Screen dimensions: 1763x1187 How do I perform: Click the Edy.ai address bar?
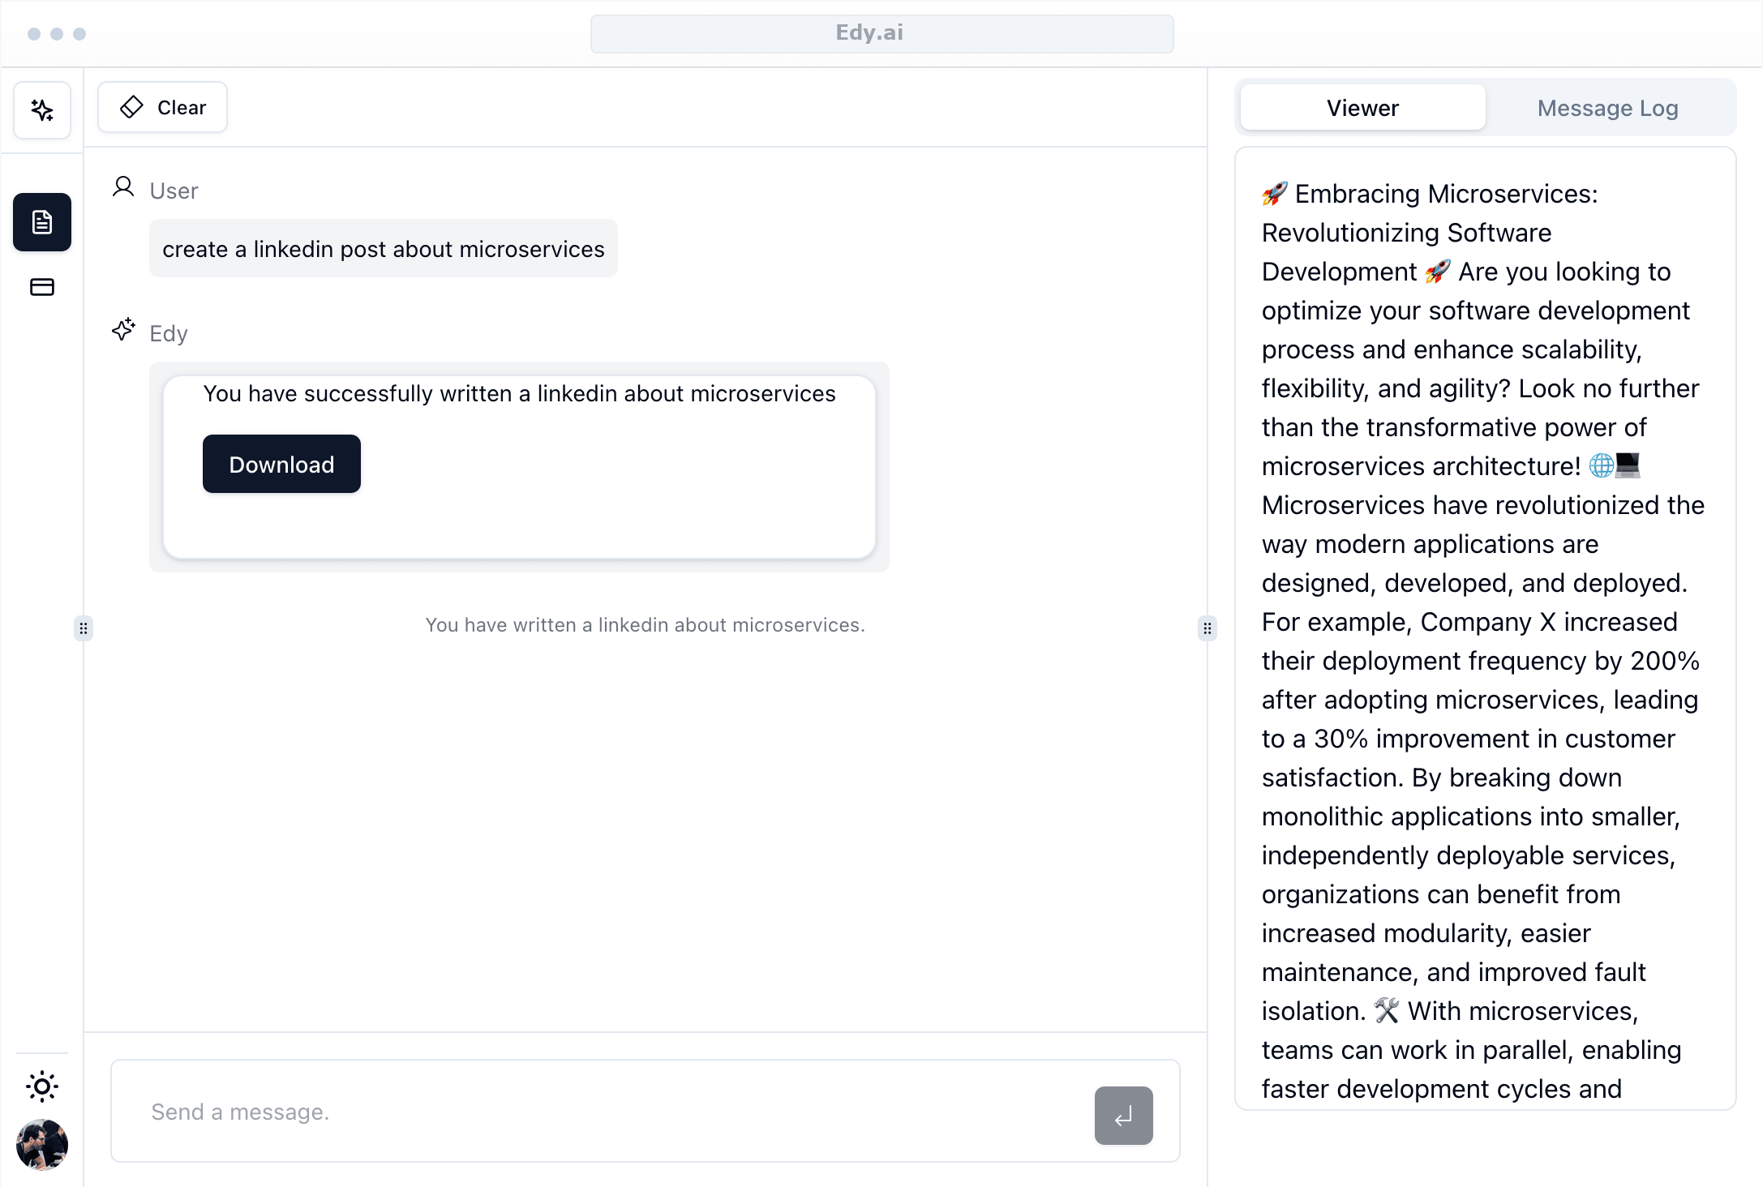[881, 33]
